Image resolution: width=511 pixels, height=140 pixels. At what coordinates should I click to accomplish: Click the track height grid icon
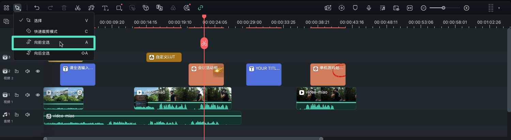[491, 8]
